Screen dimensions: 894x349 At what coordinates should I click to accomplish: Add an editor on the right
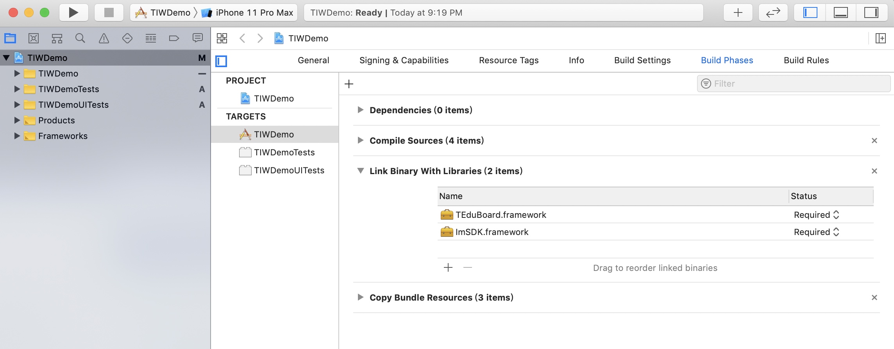880,38
